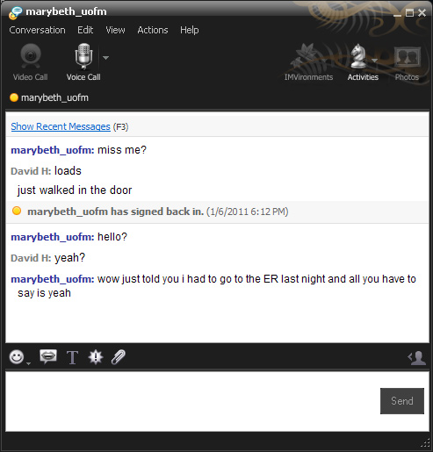Viewport: 433px width, 452px height.
Task: Expand the Activities dropdown arrow
Action: coord(374,61)
